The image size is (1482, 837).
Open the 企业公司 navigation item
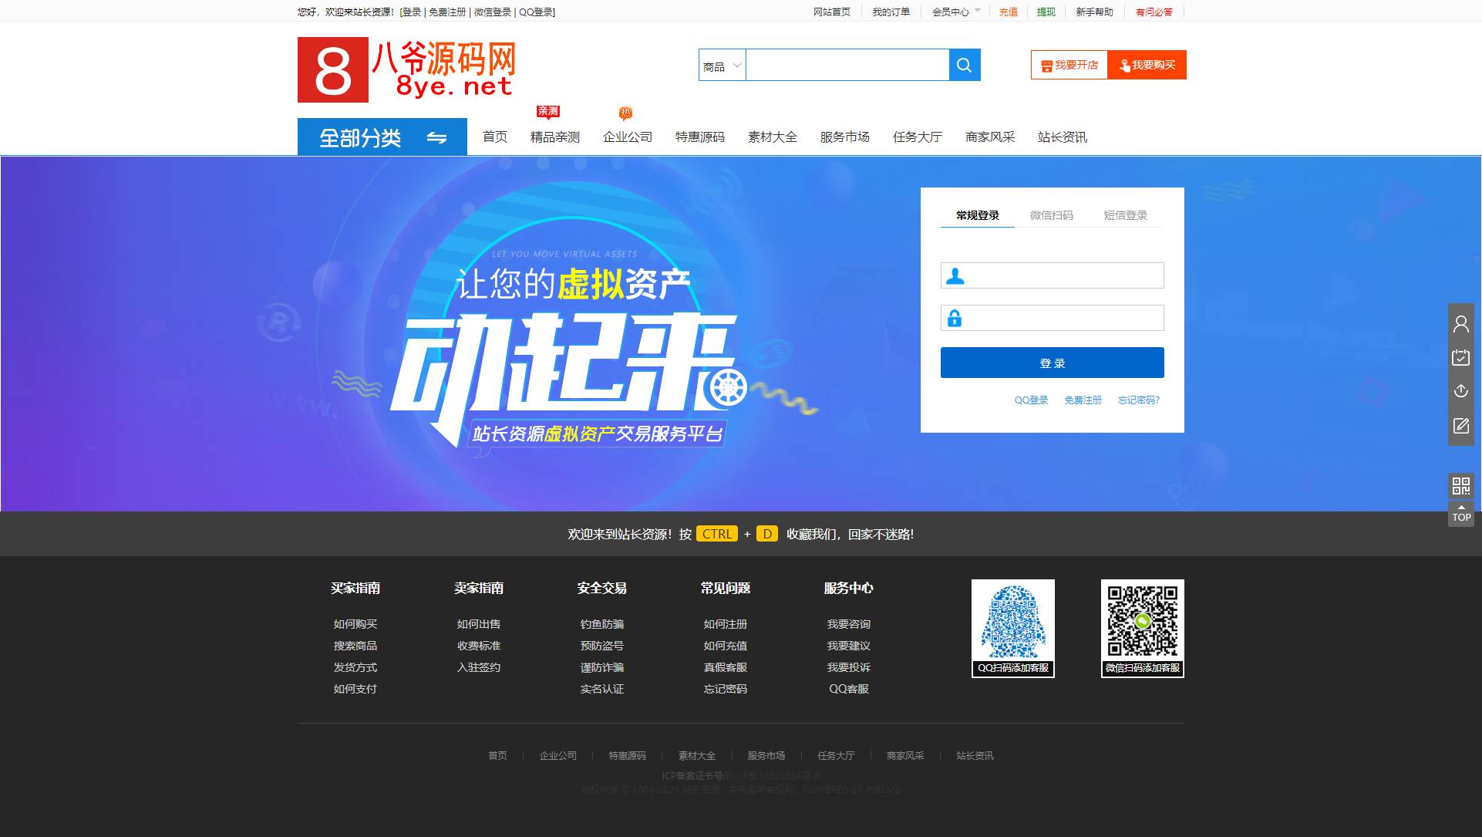628,137
